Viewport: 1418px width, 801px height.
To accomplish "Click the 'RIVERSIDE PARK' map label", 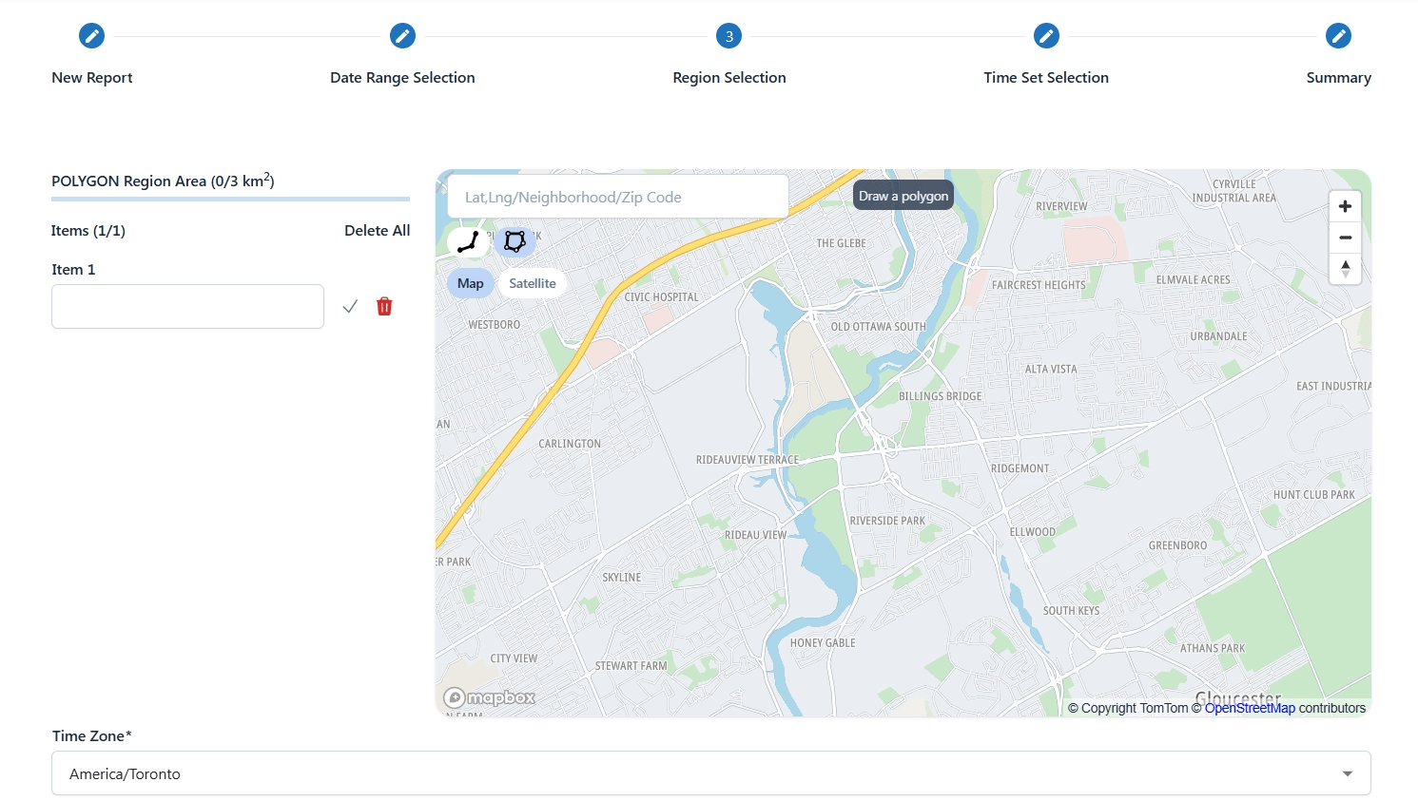I will point(887,521).
